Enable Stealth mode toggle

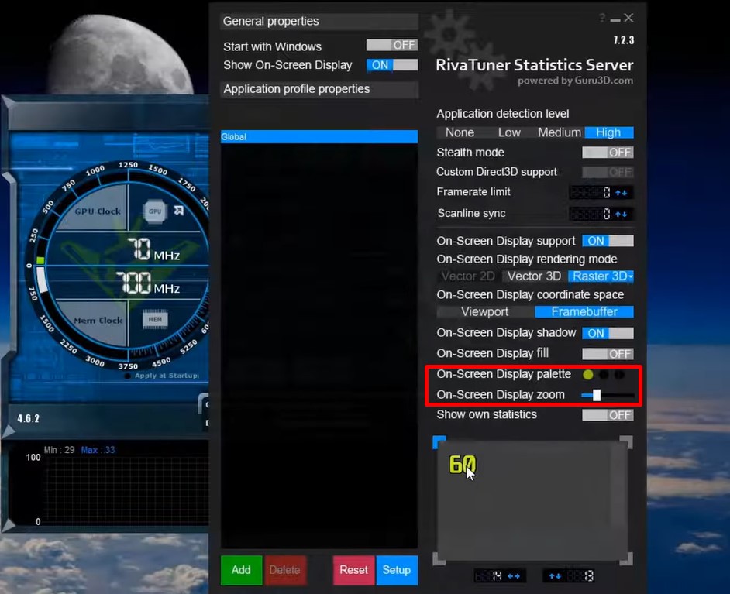coord(608,153)
